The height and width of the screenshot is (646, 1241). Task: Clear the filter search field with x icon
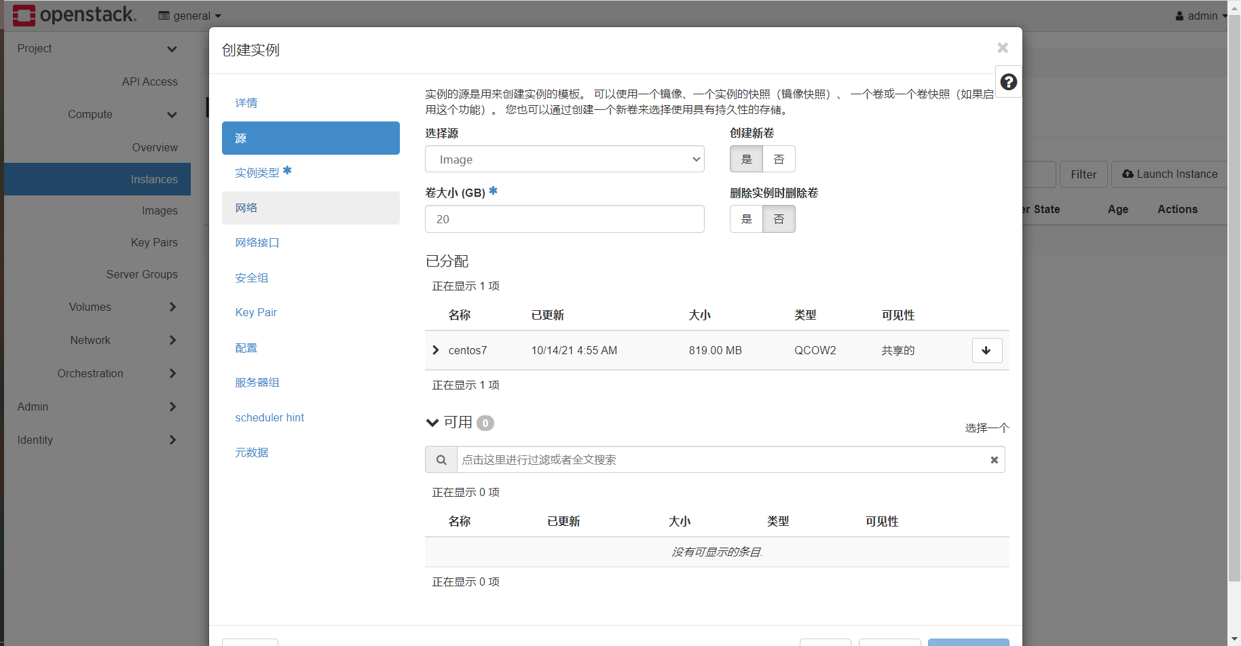pos(994,459)
